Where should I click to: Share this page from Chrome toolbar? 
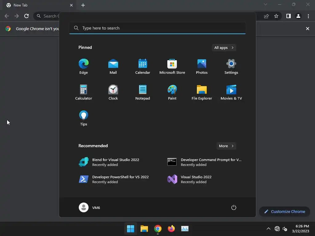267,16
